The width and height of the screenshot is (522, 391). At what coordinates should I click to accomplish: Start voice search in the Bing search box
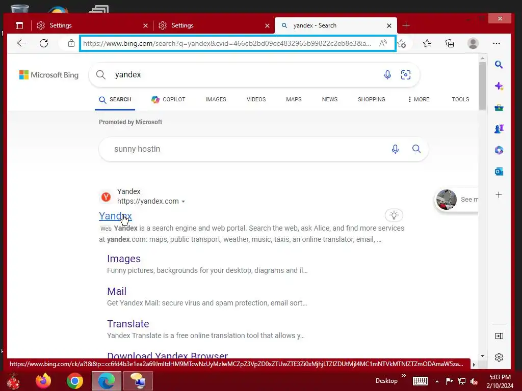[387, 75]
